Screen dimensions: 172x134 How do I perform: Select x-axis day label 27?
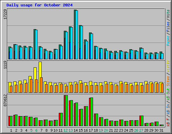141,130
